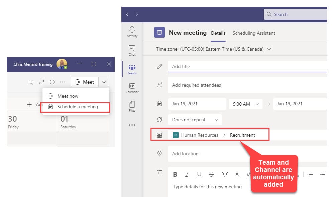334x204 pixels.
Task: Choose Schedule a meeting menu option
Action: [78, 107]
